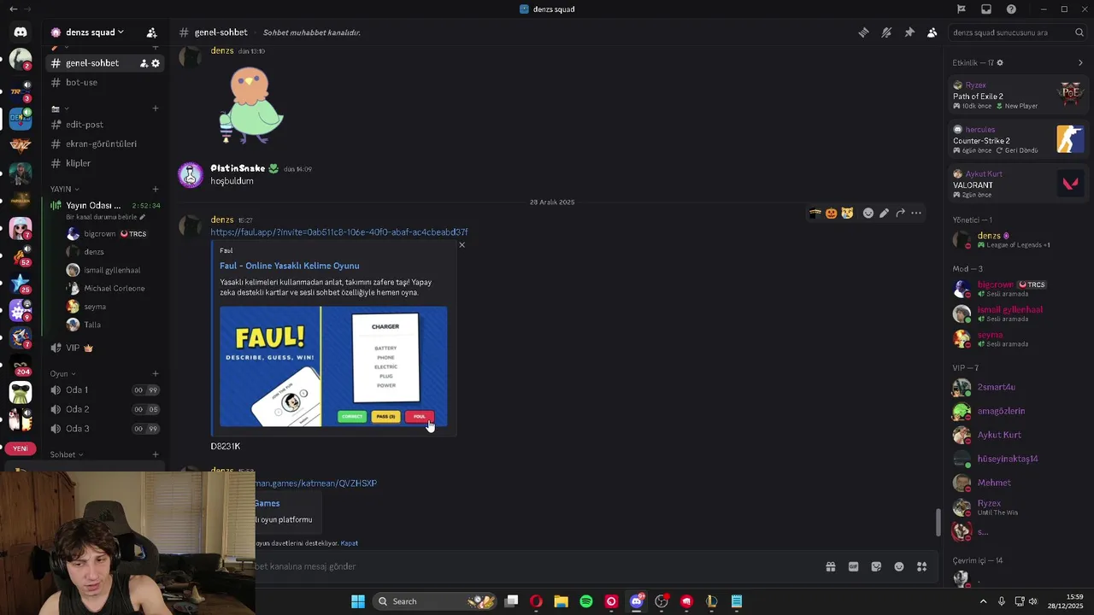Open katmean games invite link
This screenshot has width=1094, height=615.
click(315, 483)
